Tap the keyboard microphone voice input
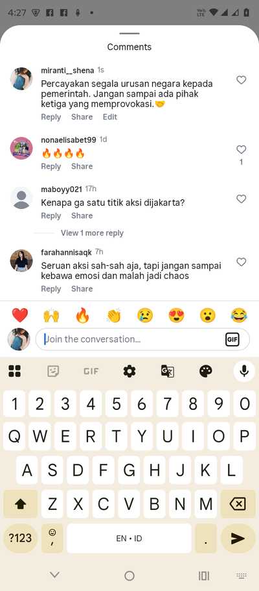 click(244, 371)
